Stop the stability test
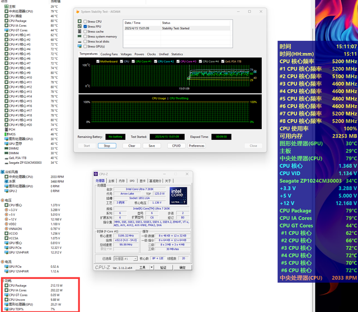The width and height of the screenshot is (358, 312). [x=107, y=145]
